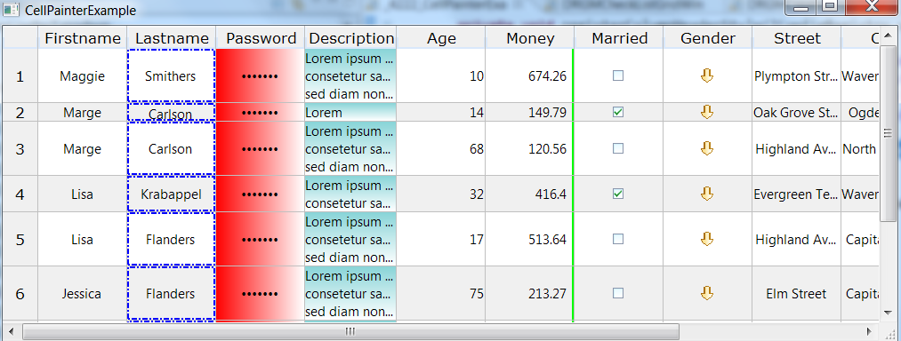Maximize the CellPainterExample window
This screenshot has width=901, height=341.
(829, 7)
